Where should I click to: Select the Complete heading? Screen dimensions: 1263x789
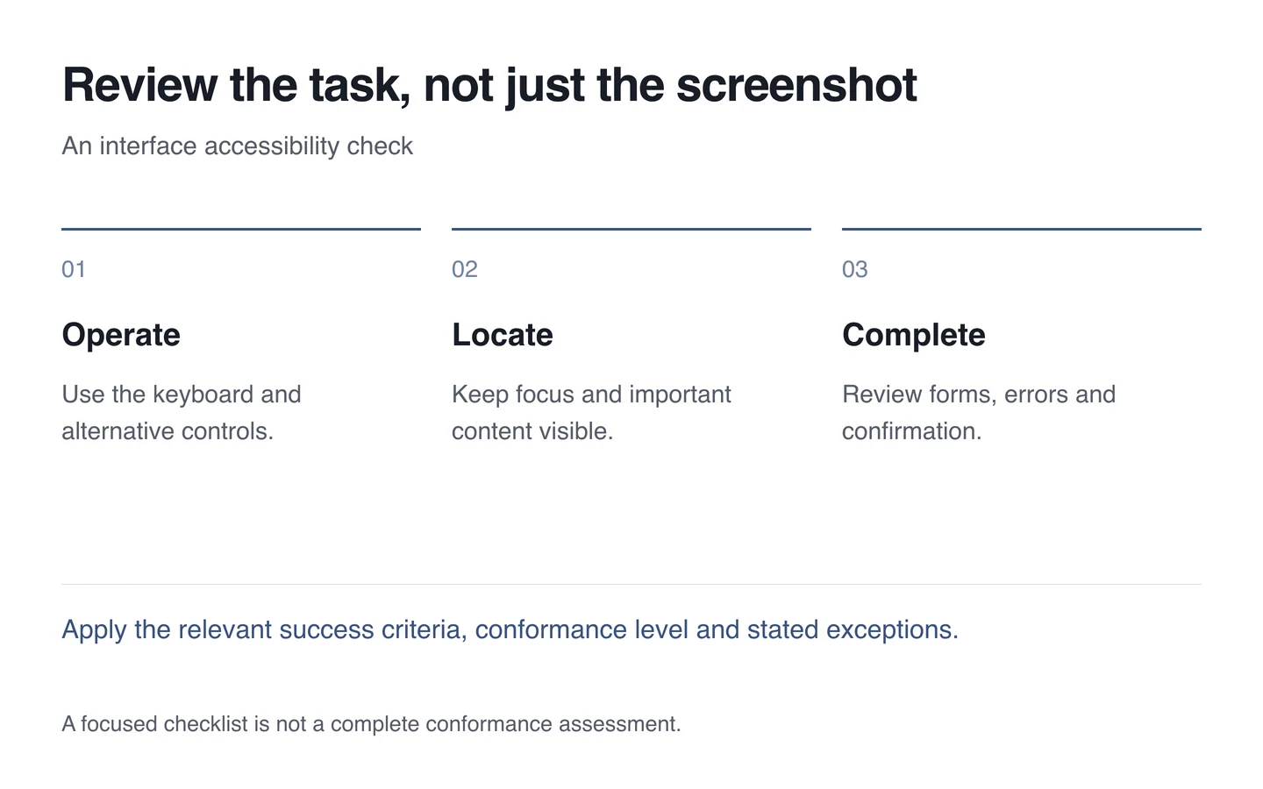pyautogui.click(x=914, y=335)
